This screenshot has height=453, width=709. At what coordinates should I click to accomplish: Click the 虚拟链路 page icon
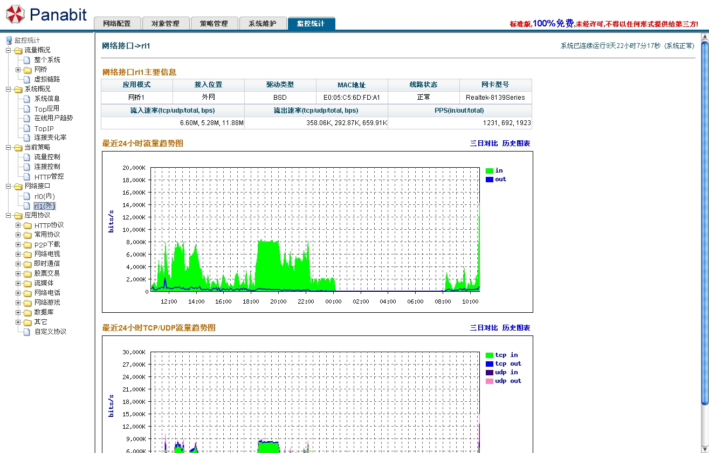click(x=27, y=79)
